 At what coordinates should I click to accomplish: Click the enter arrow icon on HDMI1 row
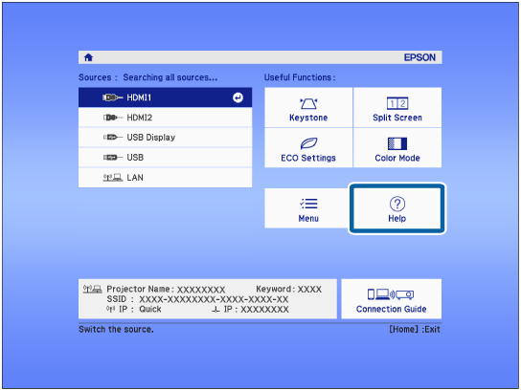(238, 97)
